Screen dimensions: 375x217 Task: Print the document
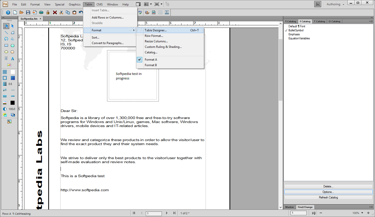[x=41, y=13]
